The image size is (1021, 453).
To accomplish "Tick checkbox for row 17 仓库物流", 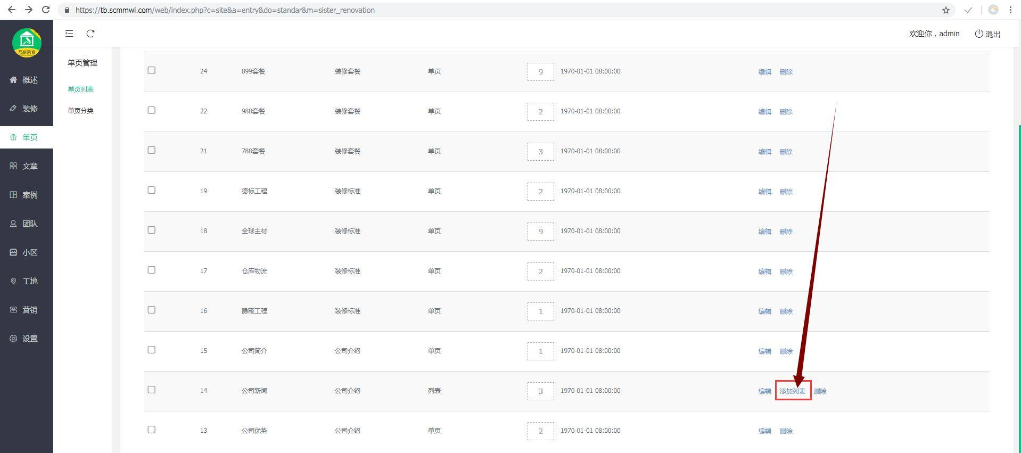I will point(152,270).
